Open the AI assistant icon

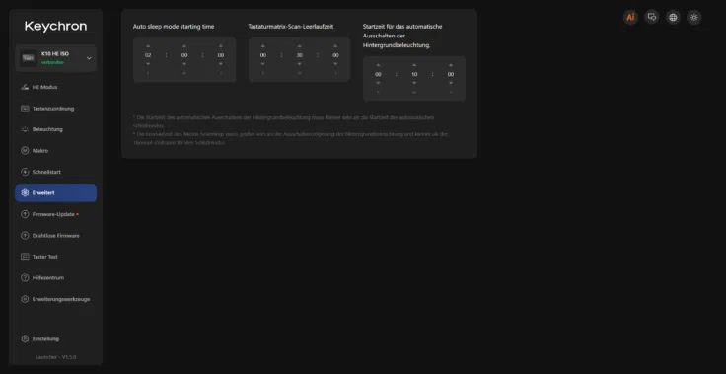(630, 17)
